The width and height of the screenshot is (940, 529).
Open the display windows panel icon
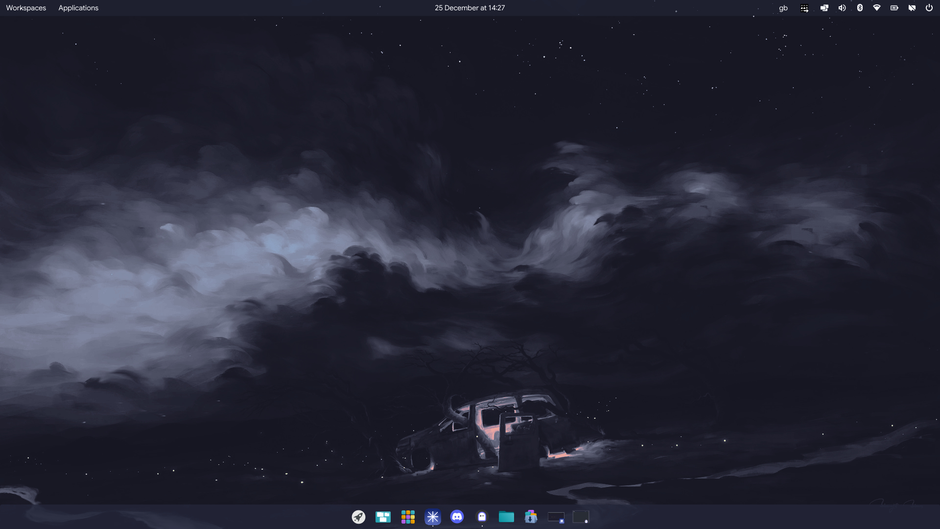point(824,8)
